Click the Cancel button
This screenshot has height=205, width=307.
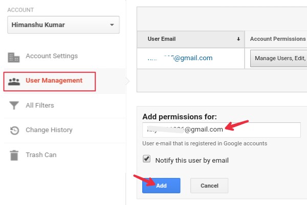(209, 186)
